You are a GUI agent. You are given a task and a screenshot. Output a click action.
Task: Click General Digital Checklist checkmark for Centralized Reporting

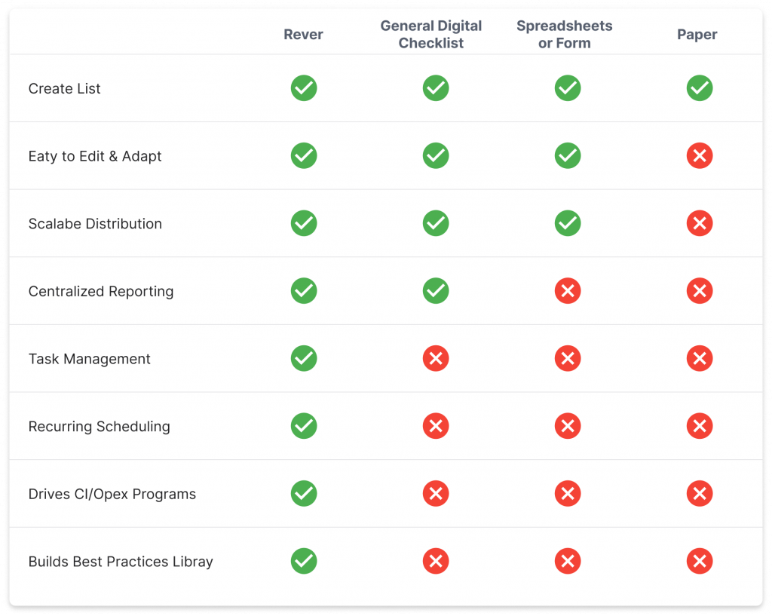click(436, 291)
